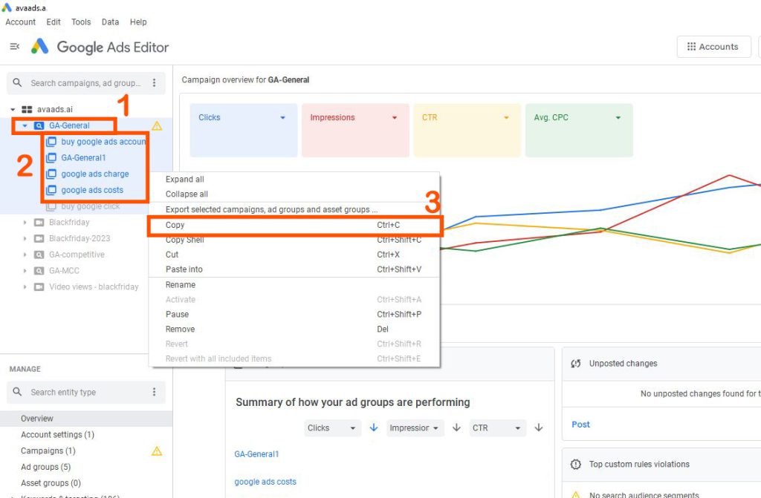The height and width of the screenshot is (498, 761).
Task: Choose Copy from the context menu
Action: coord(294,225)
